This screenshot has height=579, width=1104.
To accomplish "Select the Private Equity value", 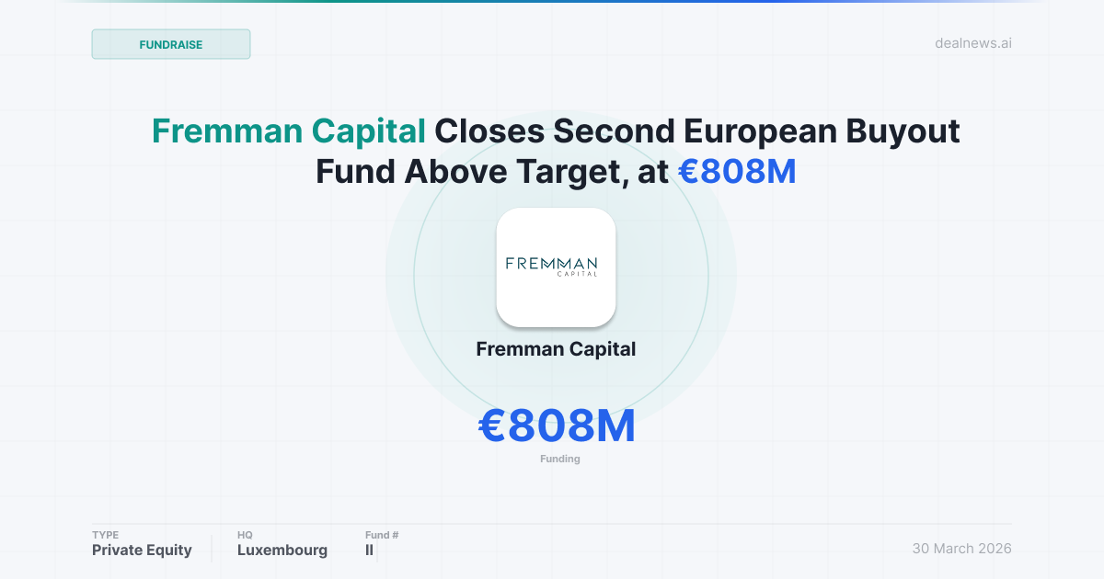I will pos(142,550).
